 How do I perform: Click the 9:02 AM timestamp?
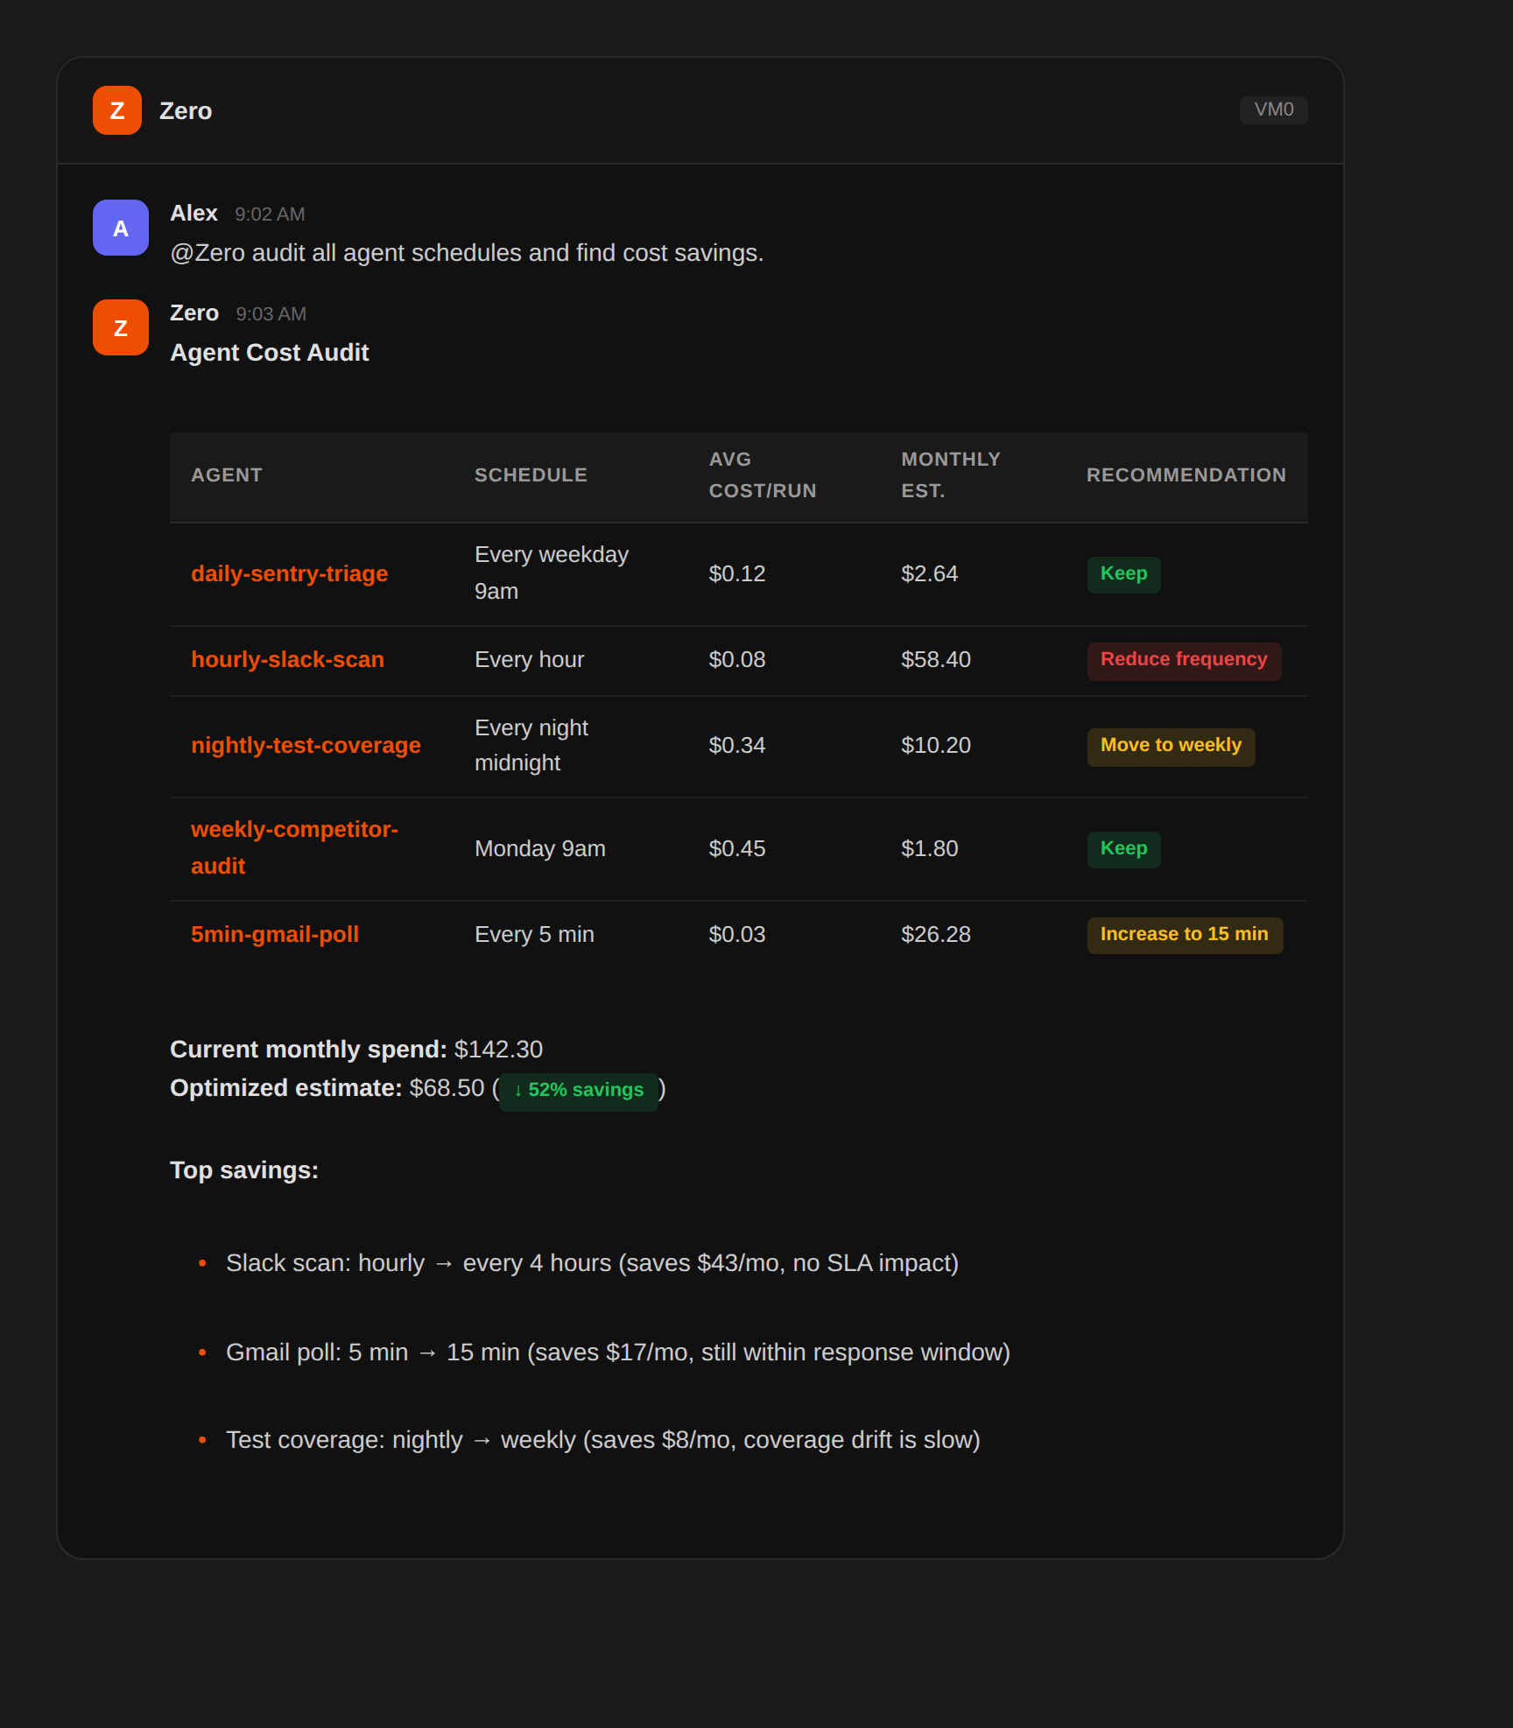pos(270,214)
